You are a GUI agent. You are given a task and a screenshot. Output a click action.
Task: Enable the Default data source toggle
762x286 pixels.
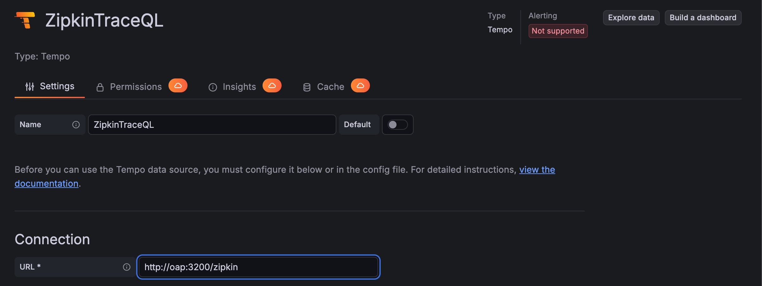tap(397, 125)
